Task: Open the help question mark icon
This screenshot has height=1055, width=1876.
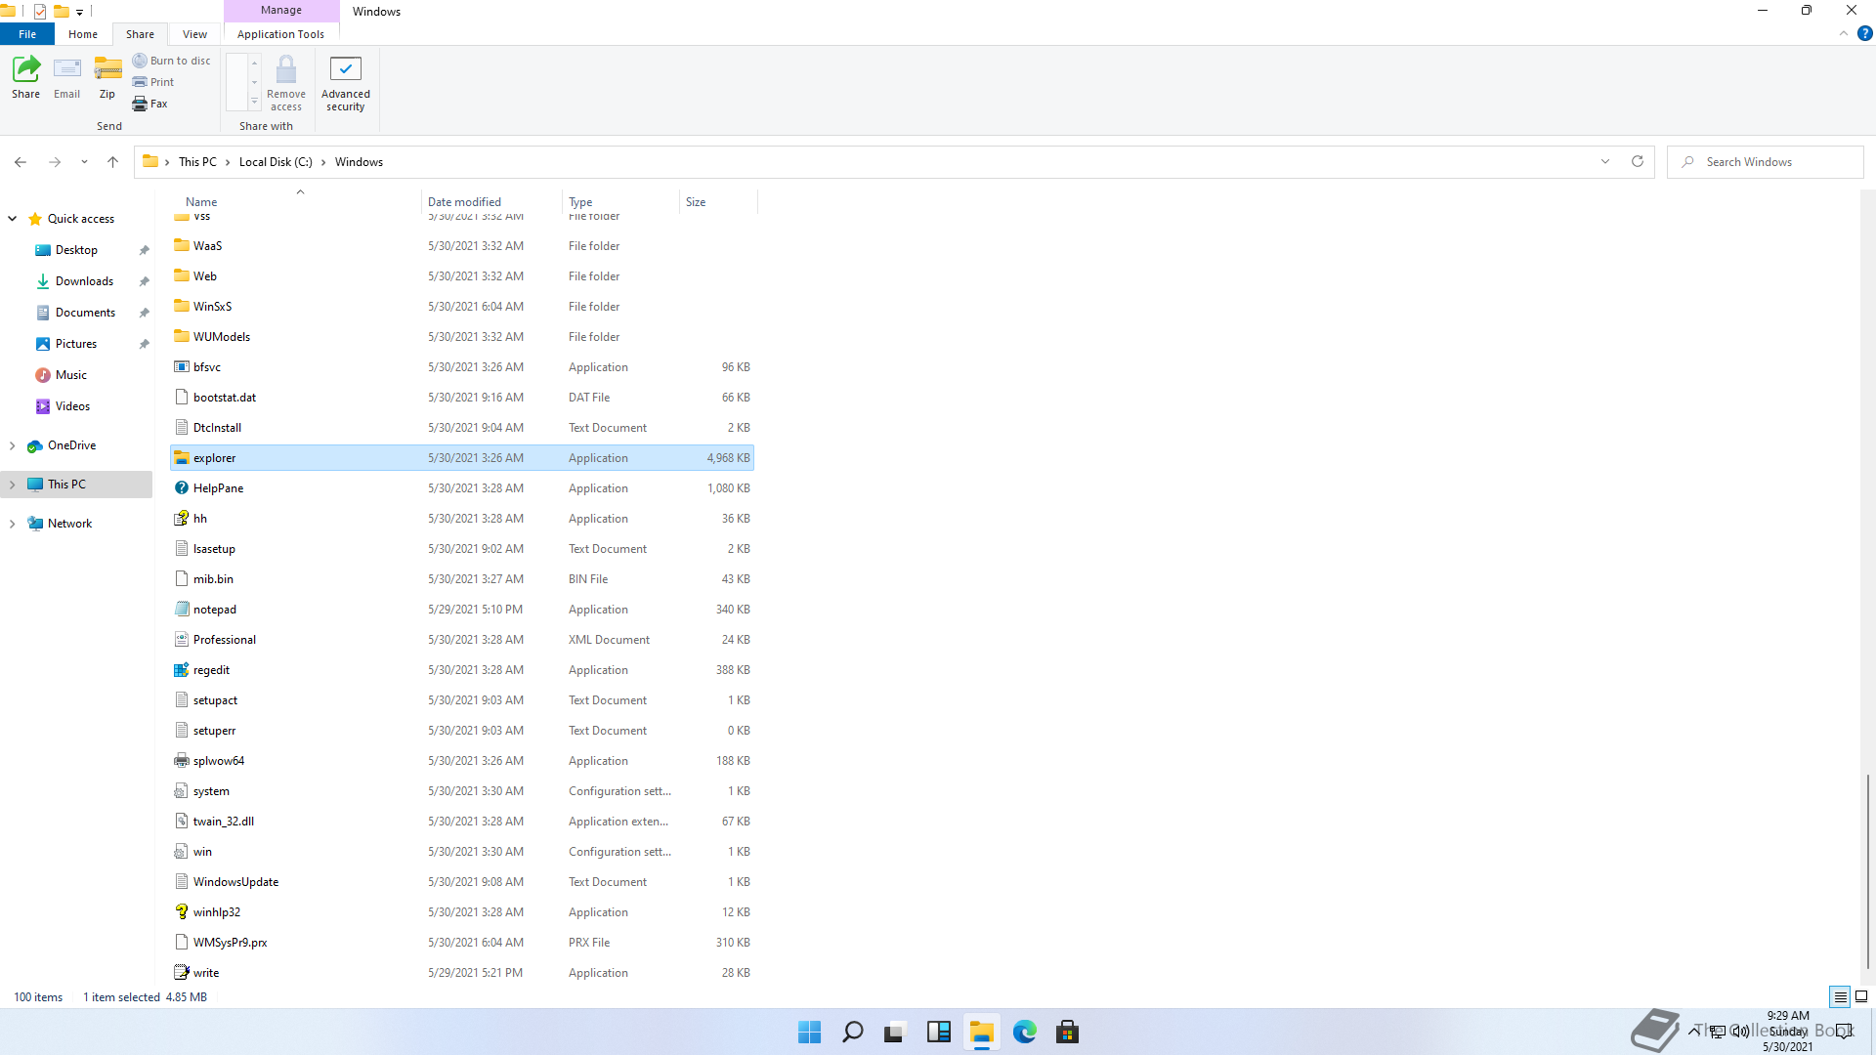Action: point(1864,33)
